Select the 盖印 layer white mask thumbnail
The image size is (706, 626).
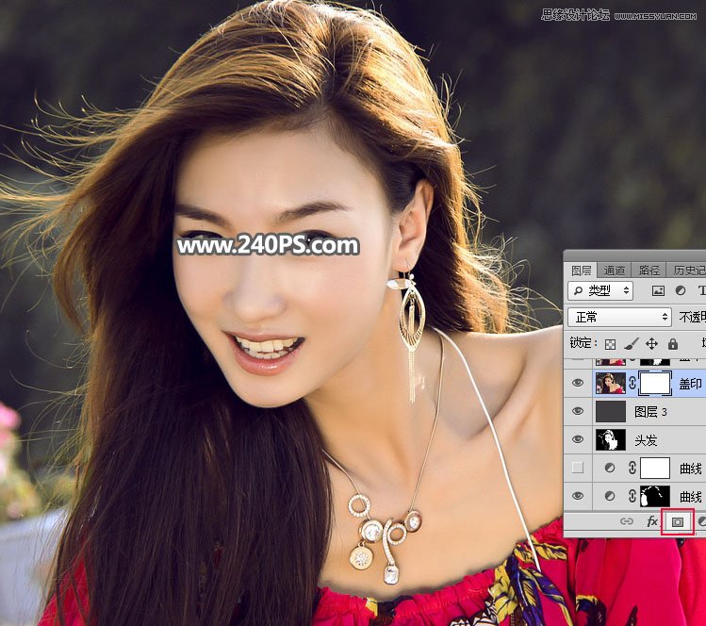pyautogui.click(x=655, y=383)
